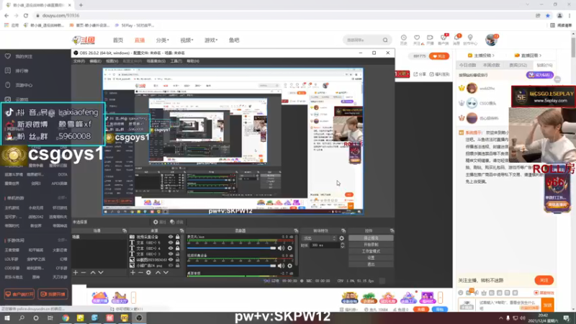Image resolution: width=576 pixels, height=324 pixels.
Task: Open Douyu history clock icon
Action: [x=403, y=38]
